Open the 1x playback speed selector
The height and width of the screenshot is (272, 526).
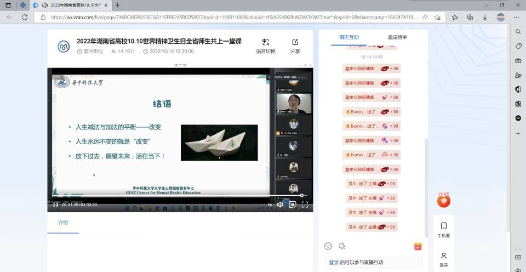pyautogui.click(x=270, y=205)
